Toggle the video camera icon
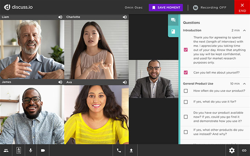The image size is (250, 156). [x=43, y=150]
